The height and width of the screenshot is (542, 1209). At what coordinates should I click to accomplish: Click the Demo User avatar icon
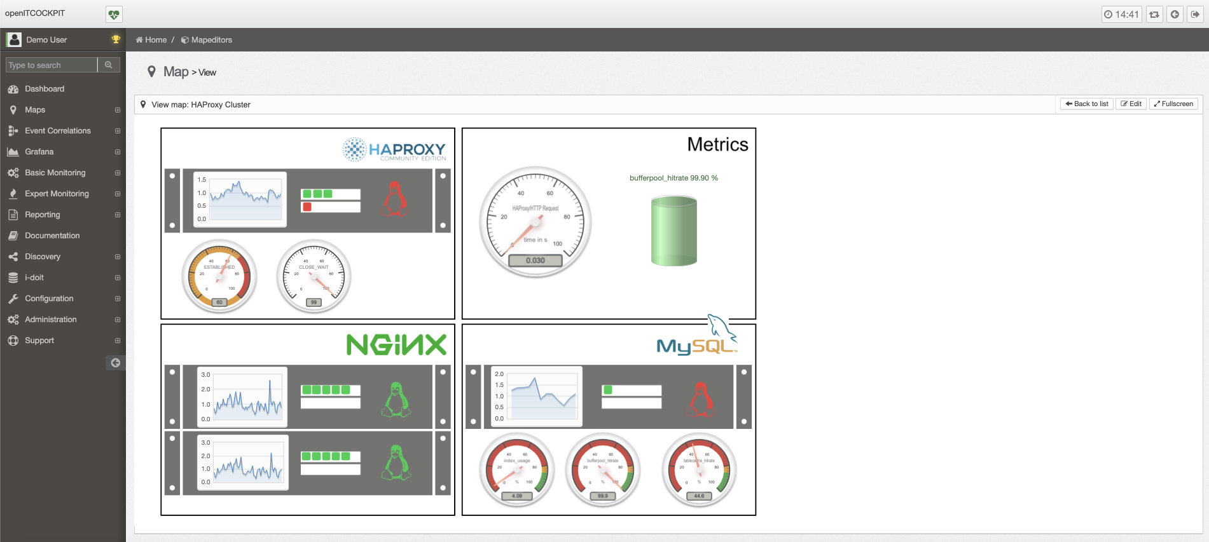[x=13, y=39]
